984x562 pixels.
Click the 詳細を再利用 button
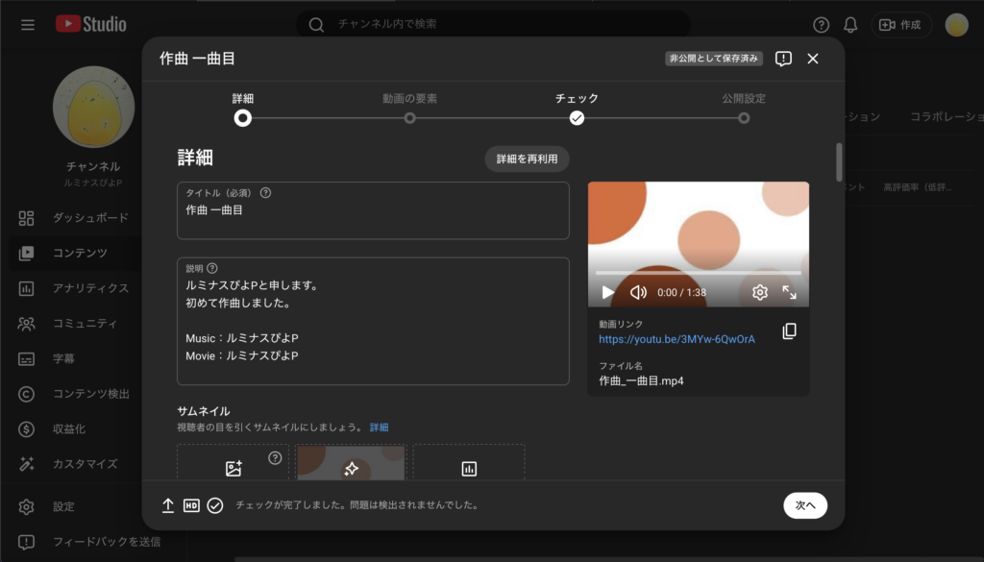coord(527,159)
